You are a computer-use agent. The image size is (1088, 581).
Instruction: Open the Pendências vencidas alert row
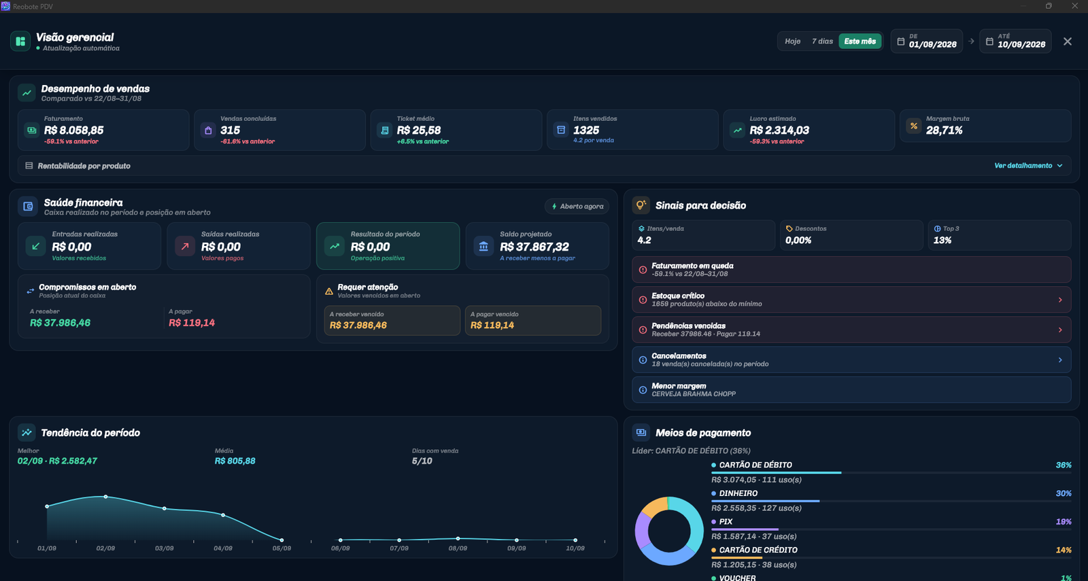[851, 330]
